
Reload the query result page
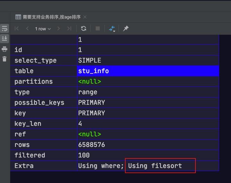click(84, 28)
